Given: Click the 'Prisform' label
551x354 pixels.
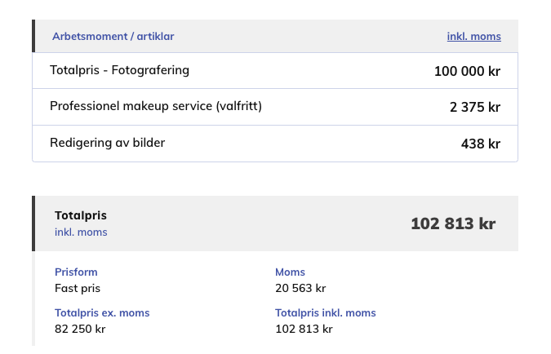Looking at the screenshot, I should (x=76, y=272).
